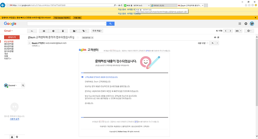The image size is (258, 139).
Task: Open the IE Tools gear icon
Action: click(253, 5)
